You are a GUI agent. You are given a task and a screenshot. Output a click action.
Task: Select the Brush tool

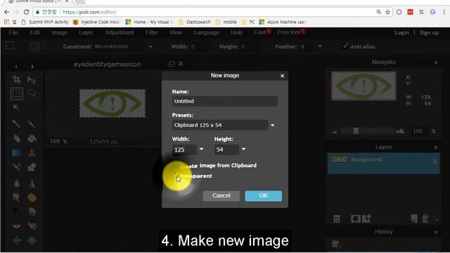[32, 124]
